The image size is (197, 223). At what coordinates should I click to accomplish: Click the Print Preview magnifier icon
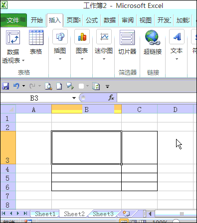[x=48, y=86]
